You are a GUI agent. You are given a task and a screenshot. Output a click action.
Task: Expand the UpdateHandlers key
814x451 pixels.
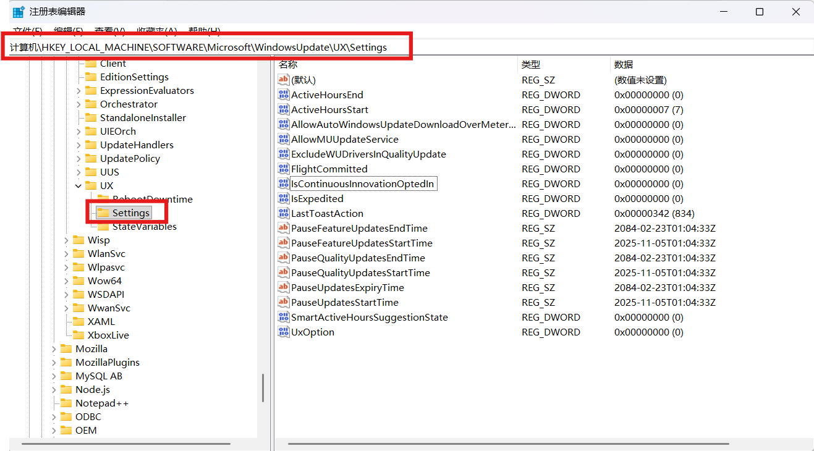[x=78, y=145]
